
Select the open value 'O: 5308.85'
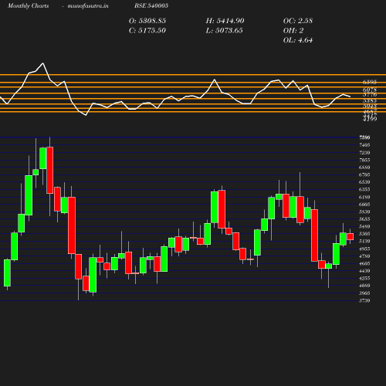click(147, 21)
